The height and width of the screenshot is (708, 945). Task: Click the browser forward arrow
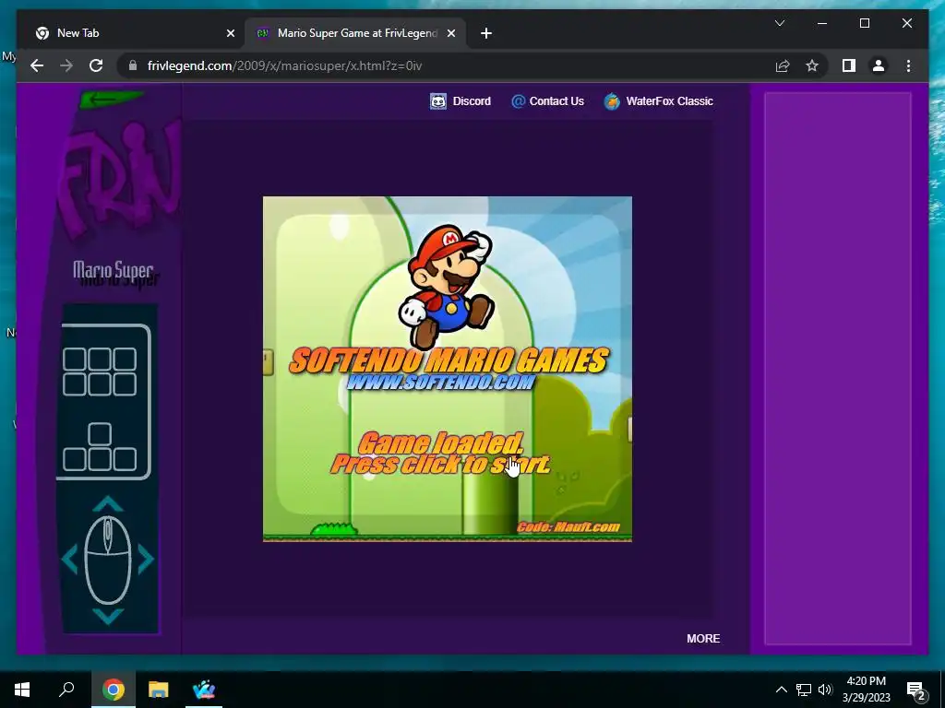66,65
